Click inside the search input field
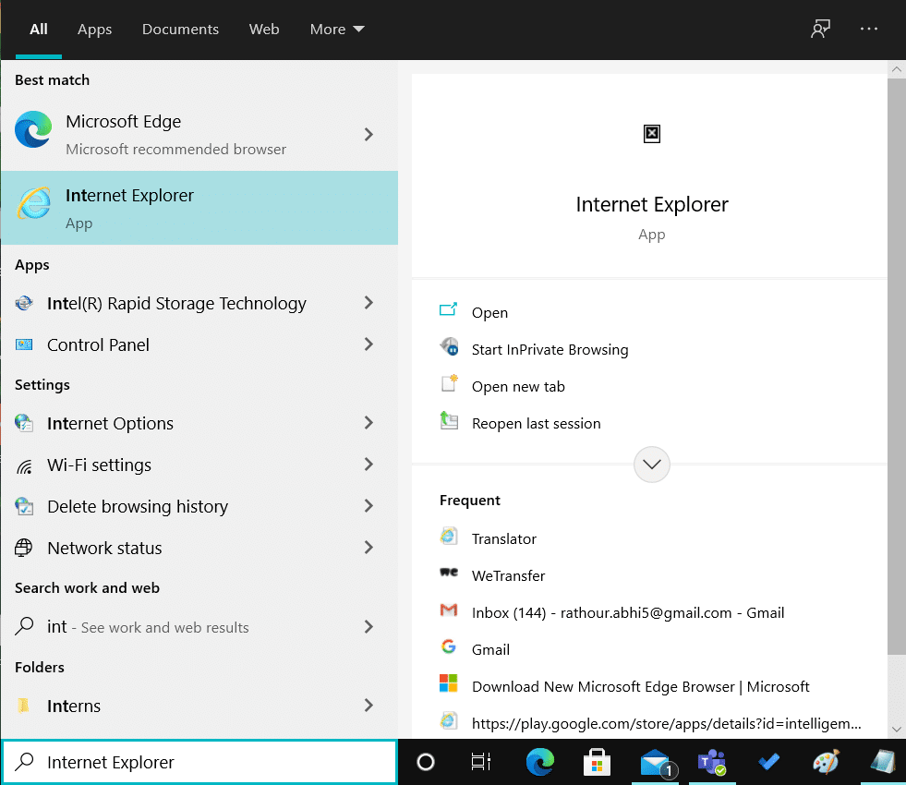Image resolution: width=906 pixels, height=785 pixels. coord(199,762)
